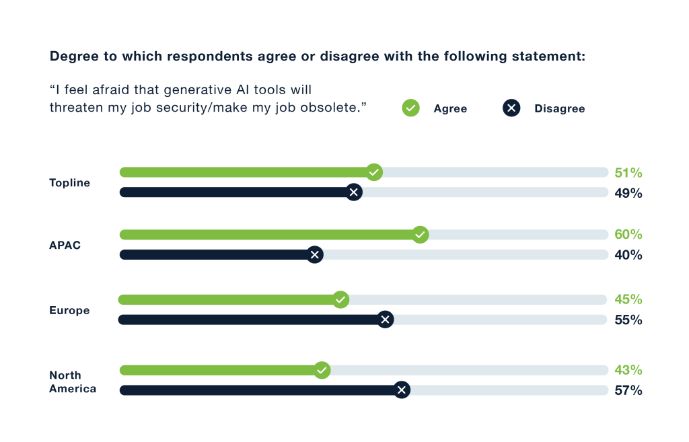689x442 pixels.
Task: Click the Europe agree checkmark marker
Action: tap(340, 299)
